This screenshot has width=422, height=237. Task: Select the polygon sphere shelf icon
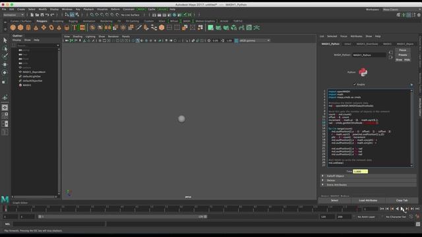pyautogui.click(x=13, y=28)
